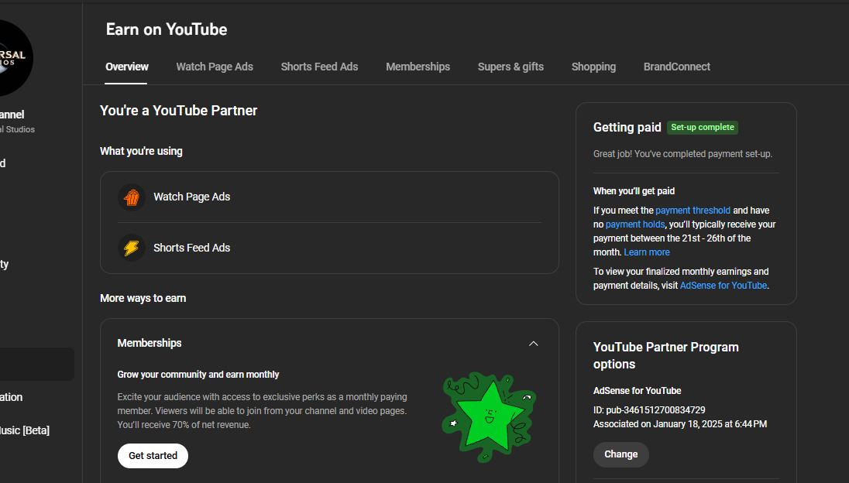Image resolution: width=849 pixels, height=483 pixels.
Task: Switch to the Overview tab
Action: click(x=127, y=67)
